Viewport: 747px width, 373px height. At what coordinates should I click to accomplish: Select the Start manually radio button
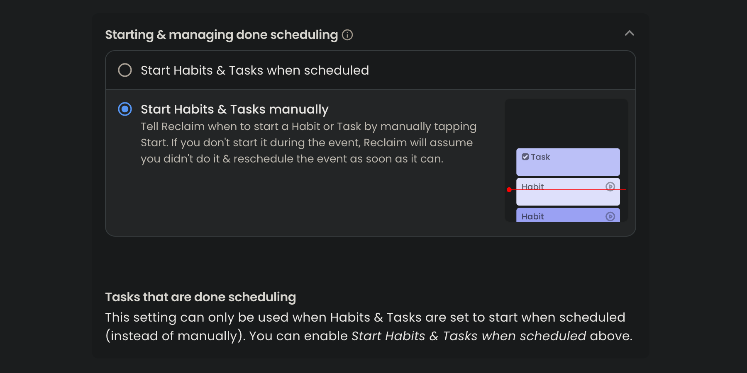pos(125,109)
